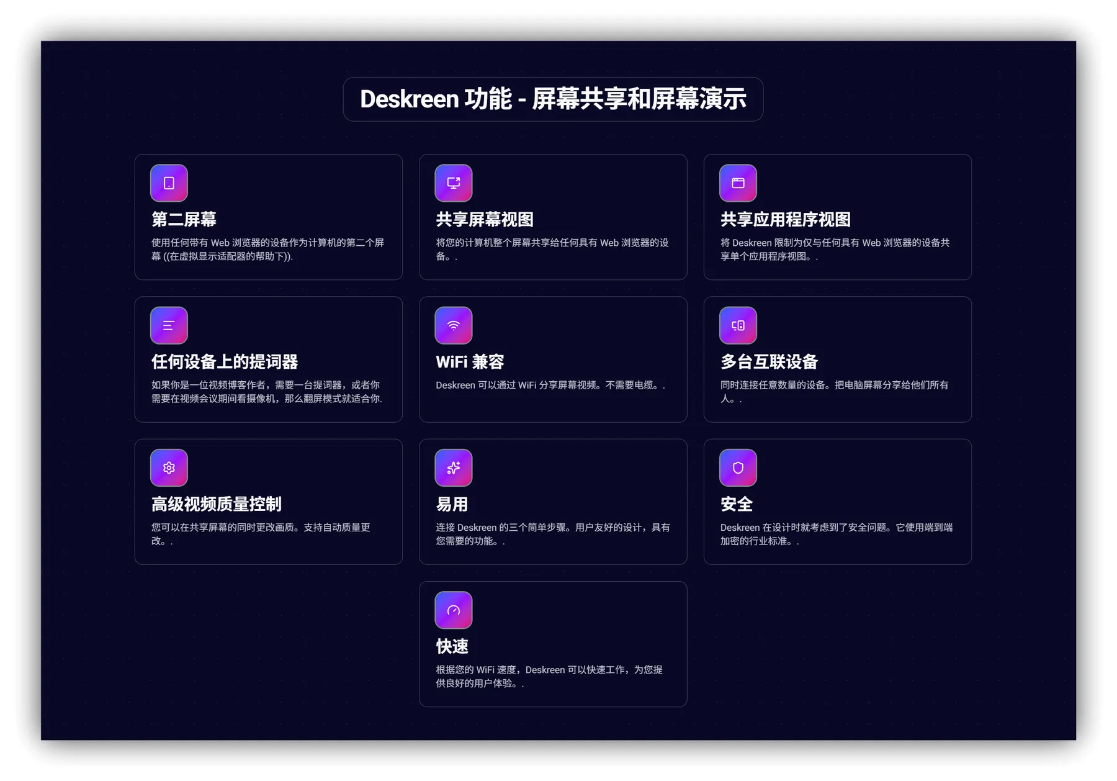Viewport: 1117px width, 781px height.
Task: Click the 共享应用程序视图 heading
Action: click(785, 219)
